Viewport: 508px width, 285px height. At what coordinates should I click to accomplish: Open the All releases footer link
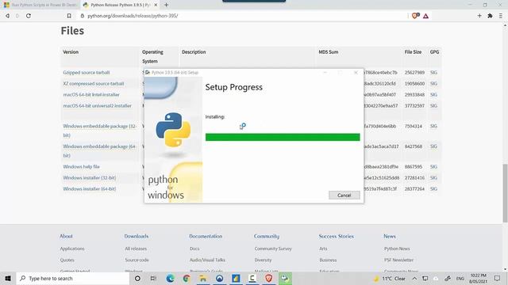pos(136,249)
